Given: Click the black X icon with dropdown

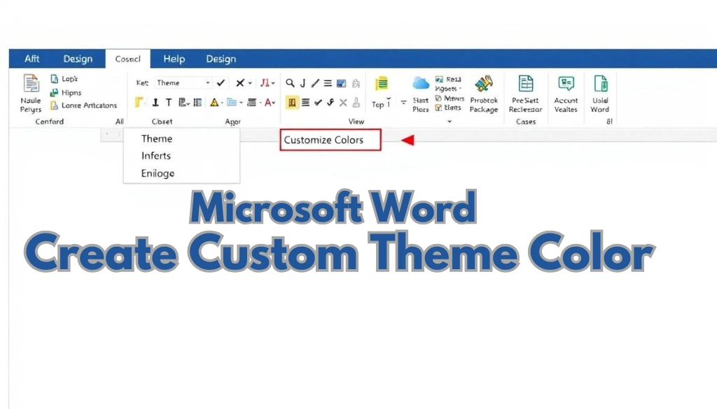Looking at the screenshot, I should pos(239,82).
